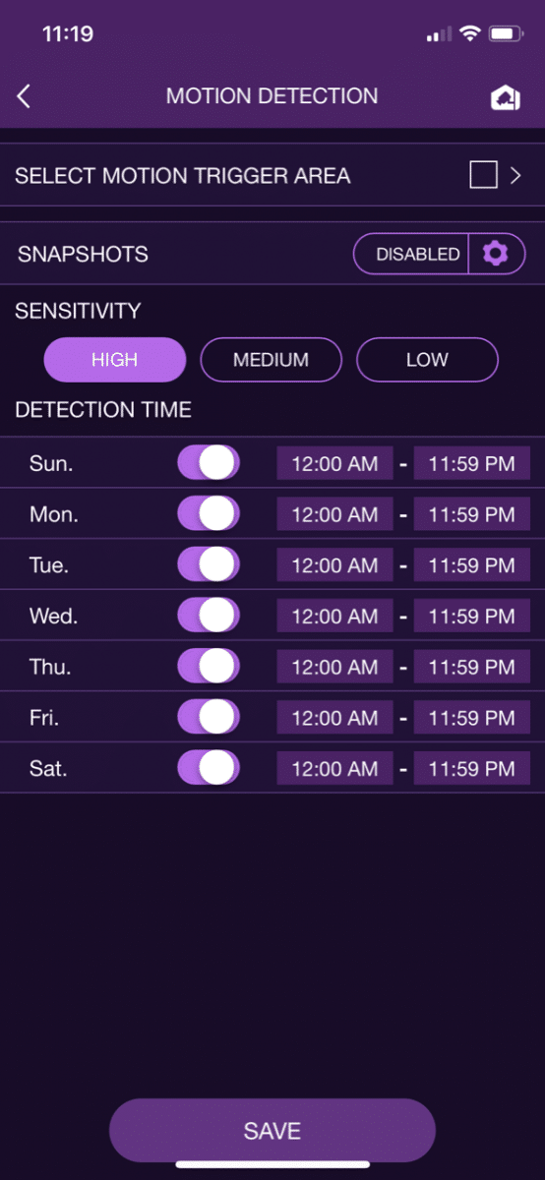The image size is (545, 1180).
Task: Tap the SAVE button
Action: tap(272, 1131)
